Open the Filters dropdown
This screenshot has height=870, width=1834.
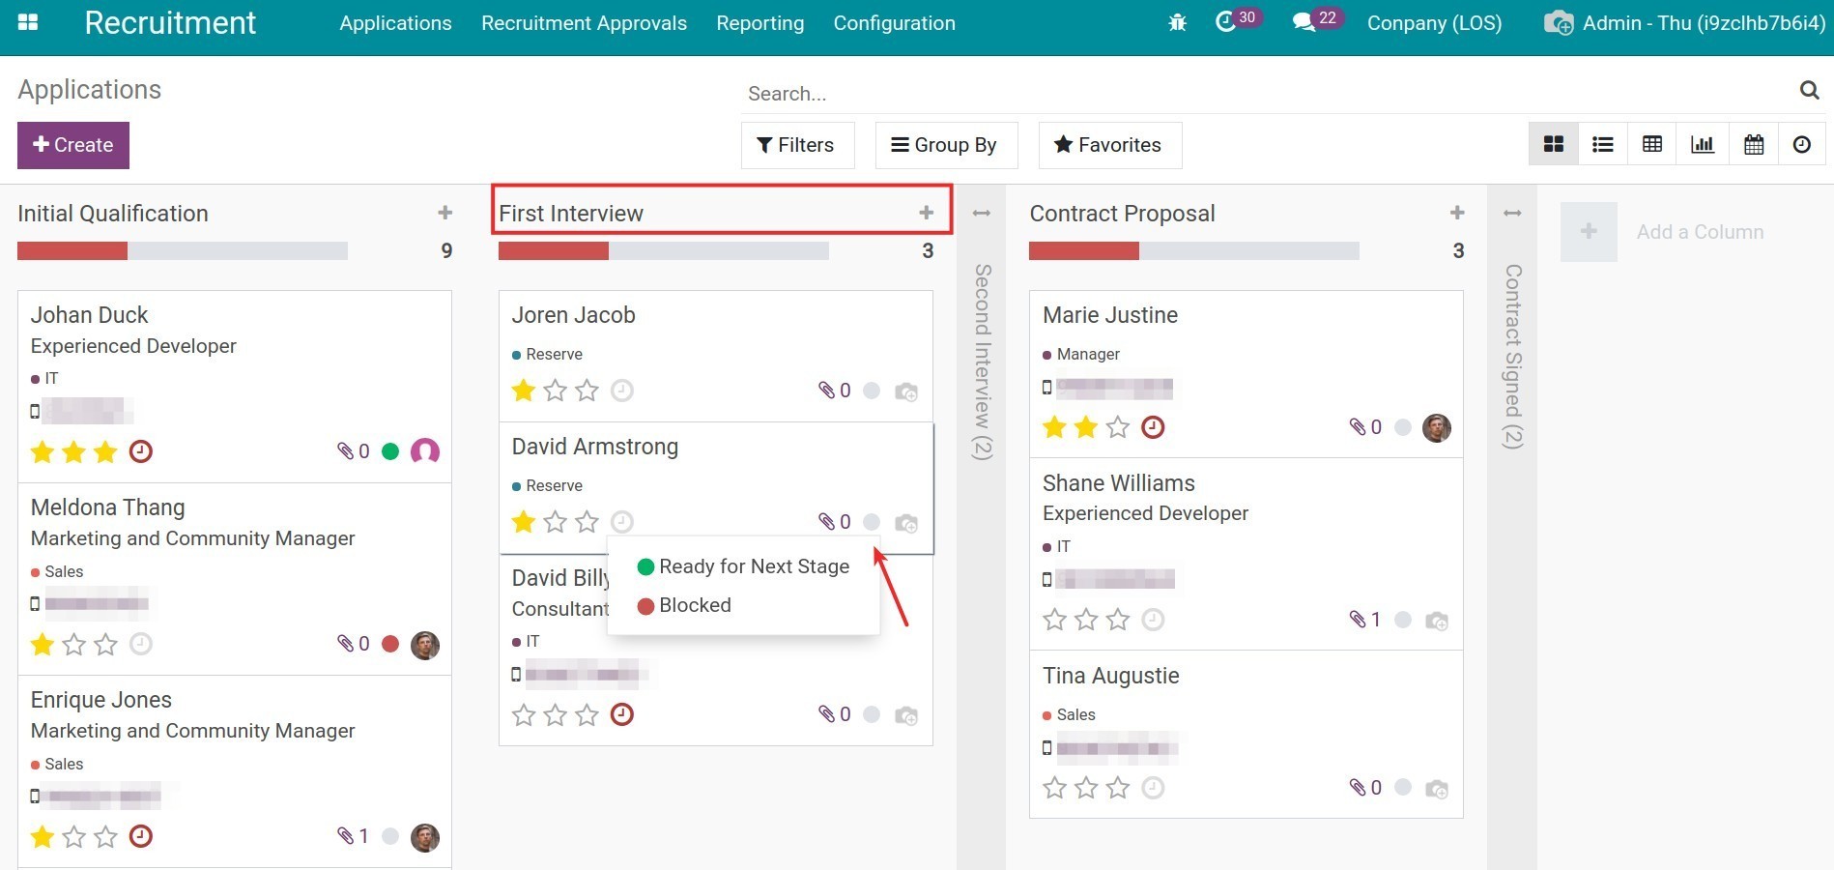pos(797,145)
